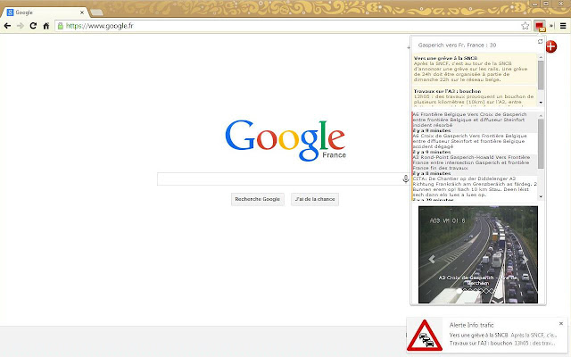Click the news list scroll-down arrow
571x357 pixels.
click(541, 103)
